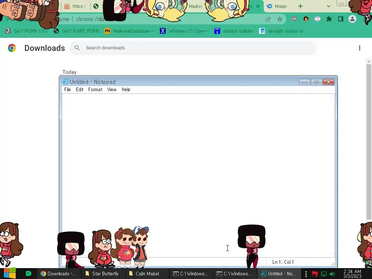Screen dimensions: 372x279
Task: Open the green chat app taskbar icon
Action: tap(28, 274)
